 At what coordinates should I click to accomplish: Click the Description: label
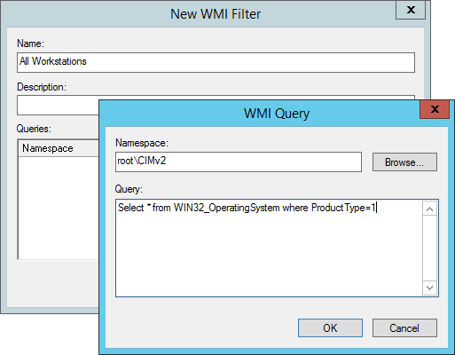point(42,87)
